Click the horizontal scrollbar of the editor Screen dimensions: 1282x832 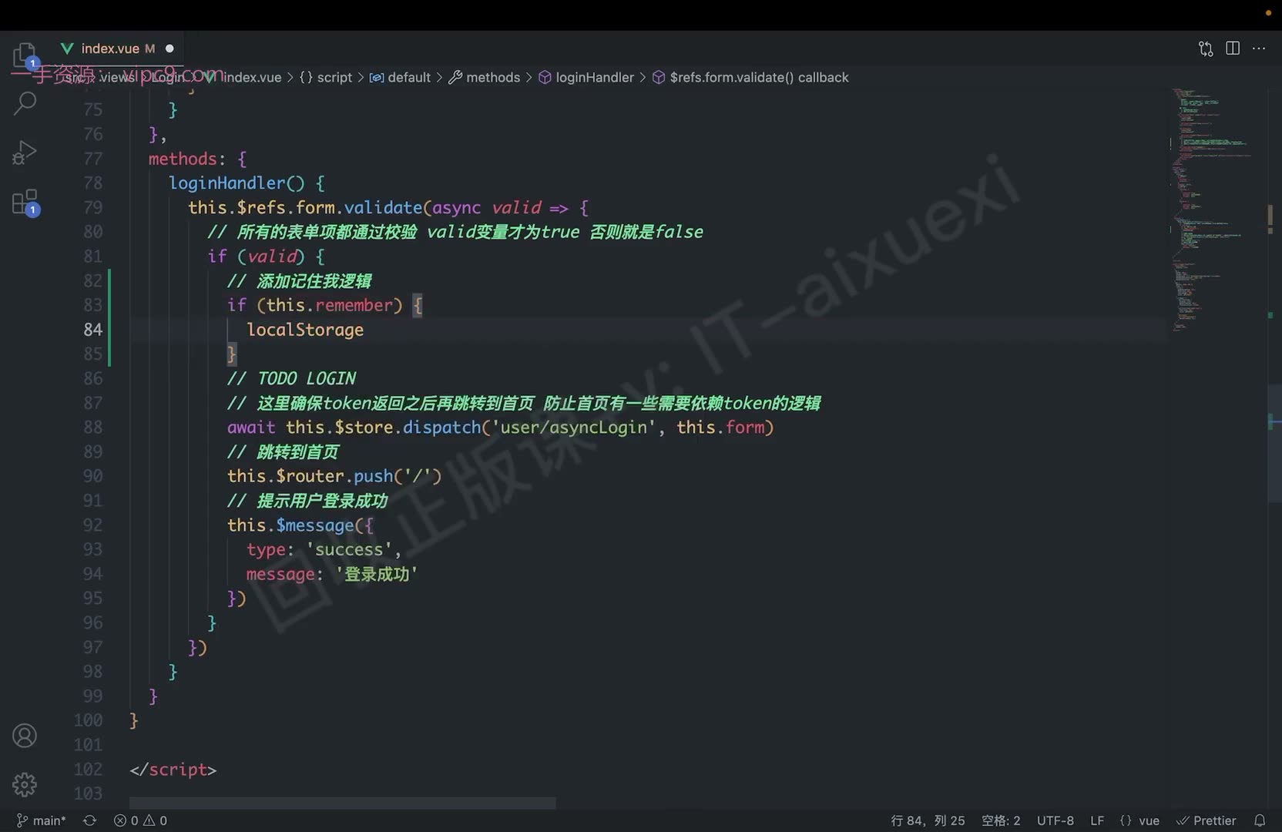point(342,803)
